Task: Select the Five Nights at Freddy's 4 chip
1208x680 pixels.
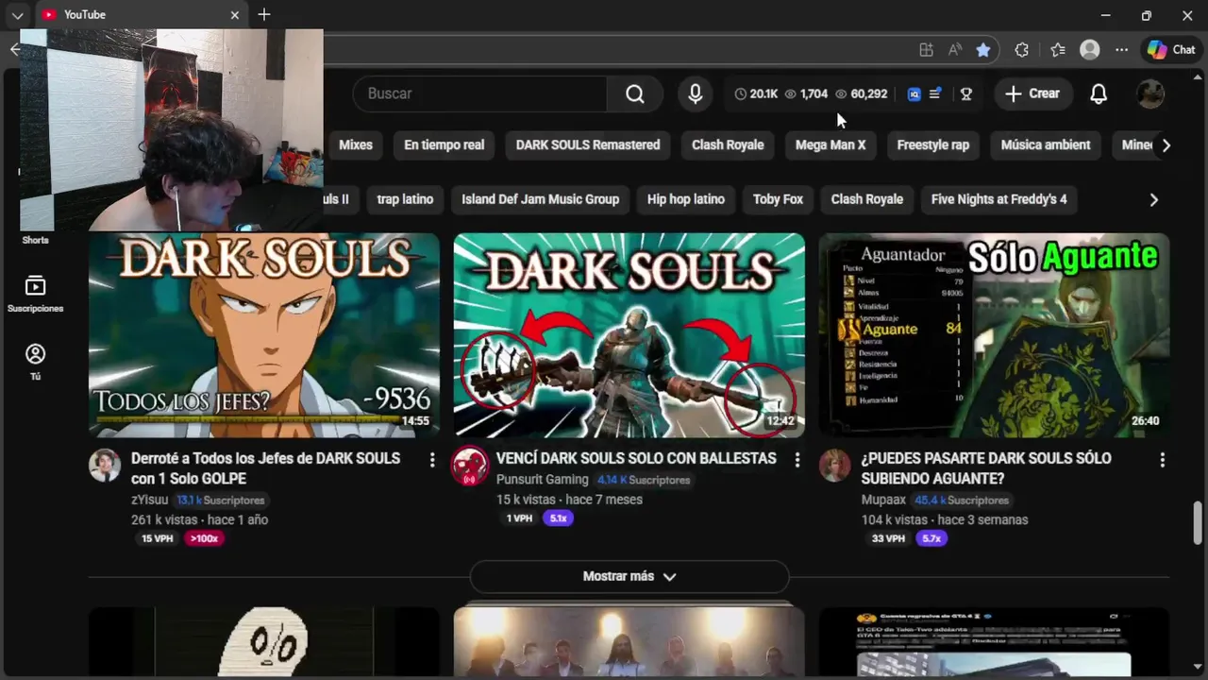Action: click(999, 199)
